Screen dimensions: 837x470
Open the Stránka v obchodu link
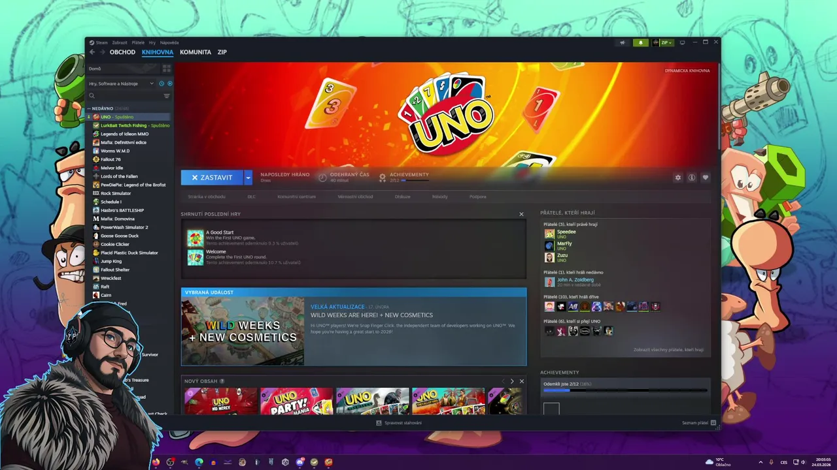(x=207, y=196)
